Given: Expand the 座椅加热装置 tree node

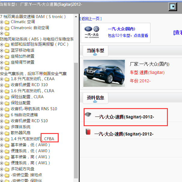Looking at the screenshot, I should [2, 56].
